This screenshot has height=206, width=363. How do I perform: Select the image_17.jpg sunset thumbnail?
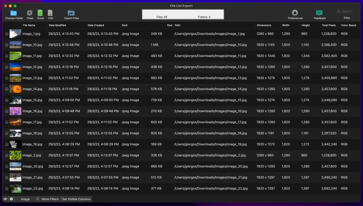coord(15,122)
